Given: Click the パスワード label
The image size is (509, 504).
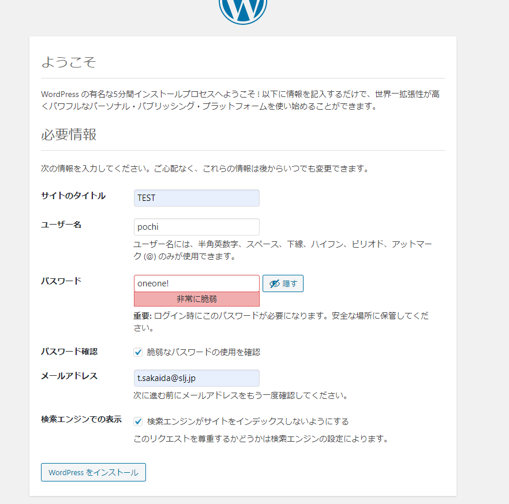Looking at the screenshot, I should (x=61, y=281).
